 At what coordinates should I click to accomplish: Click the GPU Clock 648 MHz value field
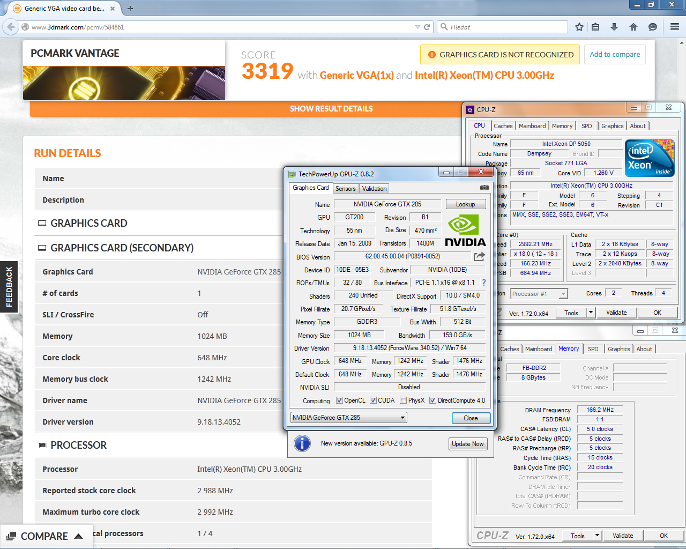click(x=350, y=361)
